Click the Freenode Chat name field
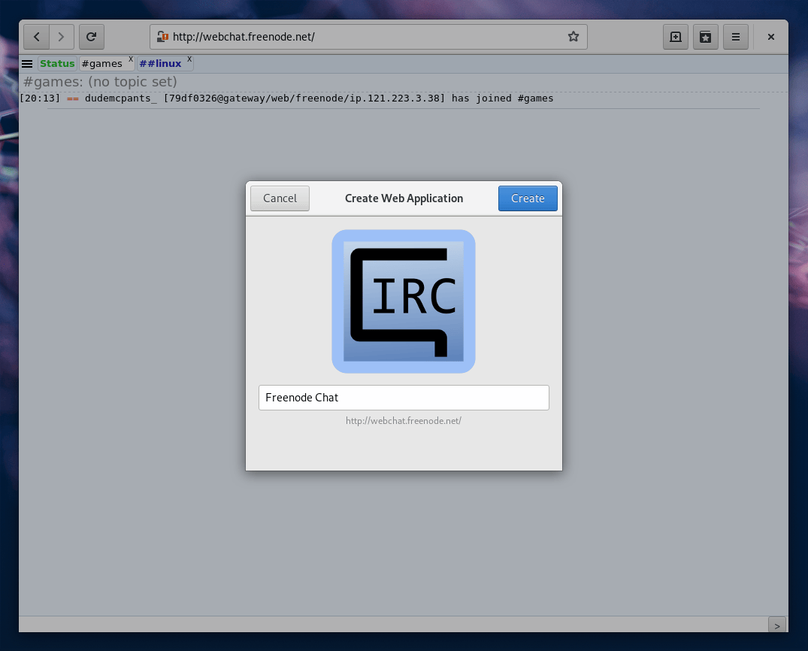808x651 pixels. [404, 398]
